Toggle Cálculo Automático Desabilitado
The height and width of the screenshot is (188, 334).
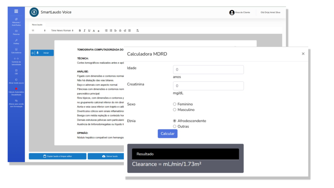tap(16, 92)
